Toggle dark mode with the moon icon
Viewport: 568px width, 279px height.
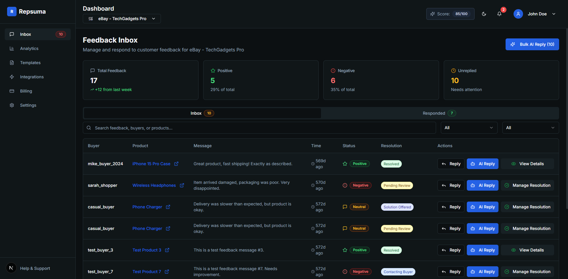coord(484,14)
